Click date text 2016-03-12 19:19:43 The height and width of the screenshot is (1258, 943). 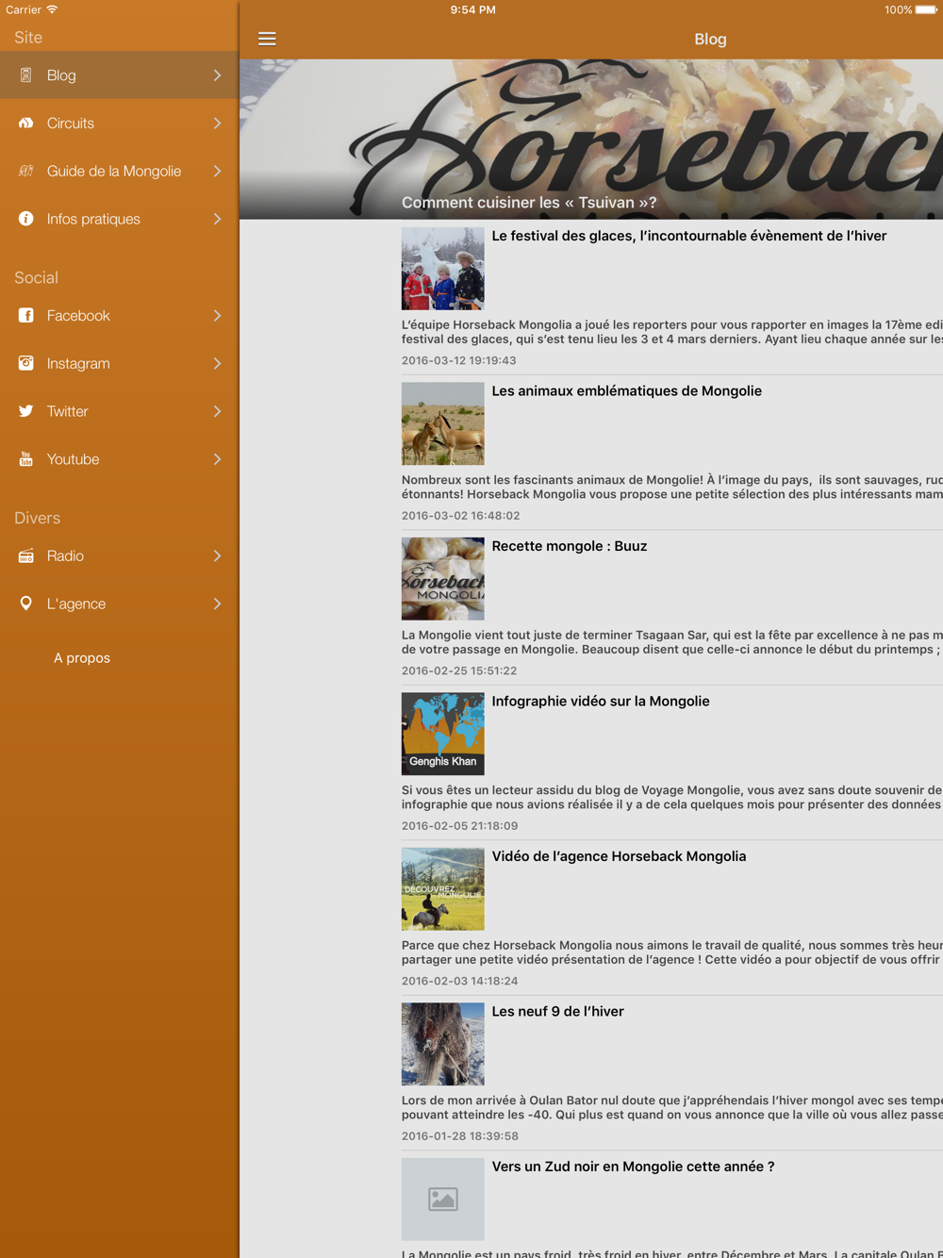(x=459, y=360)
